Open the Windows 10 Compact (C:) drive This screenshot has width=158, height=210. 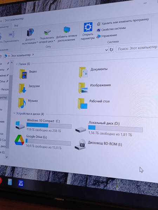(x=44, y=125)
